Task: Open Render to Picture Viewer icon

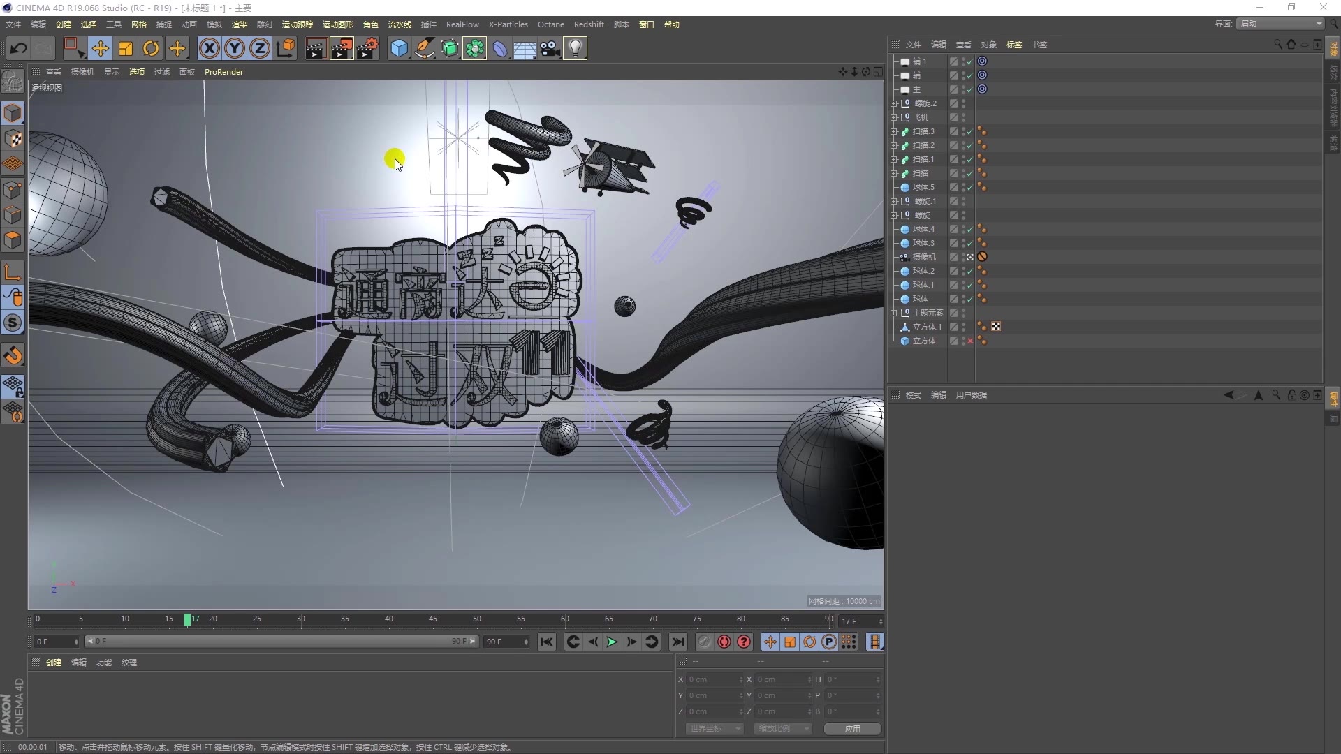Action: (x=341, y=48)
